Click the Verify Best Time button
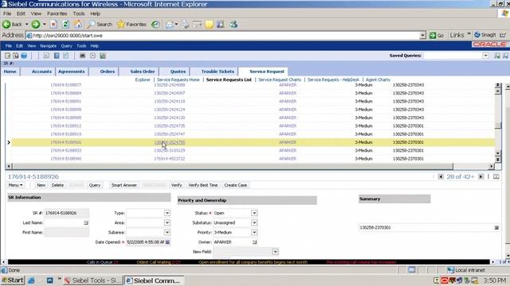 tap(203, 185)
